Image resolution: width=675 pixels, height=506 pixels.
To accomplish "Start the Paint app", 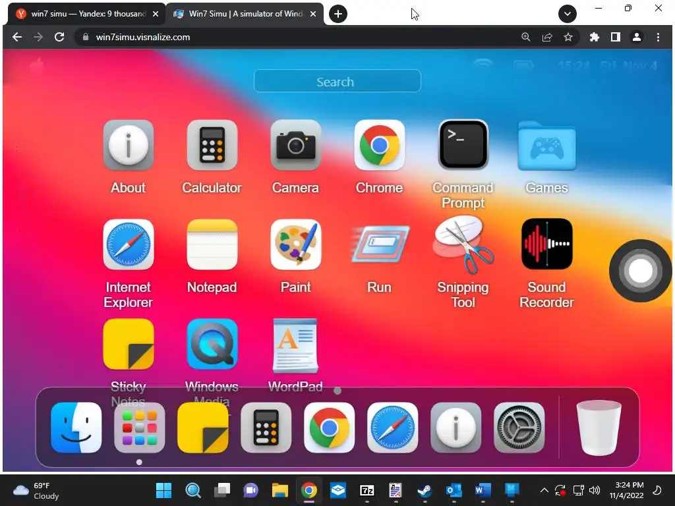I will coord(295,244).
